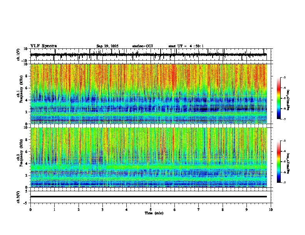The width and height of the screenshot is (305, 235).
Task: Select the date text "Sep. 29, 2025"
Action: (107, 46)
